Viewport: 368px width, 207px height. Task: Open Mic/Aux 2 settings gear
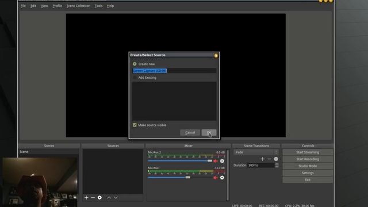point(222,161)
